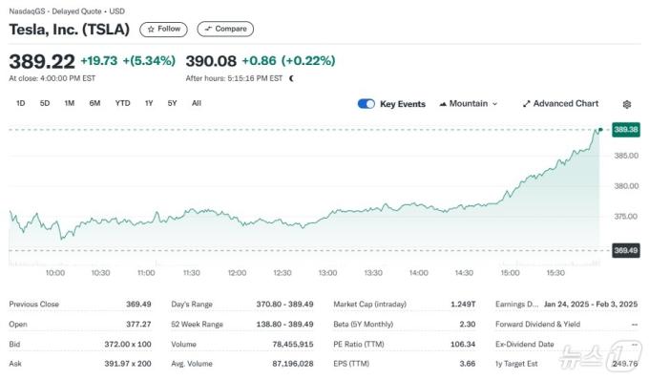
Task: Open chart settings gear icon
Action: [x=627, y=104]
